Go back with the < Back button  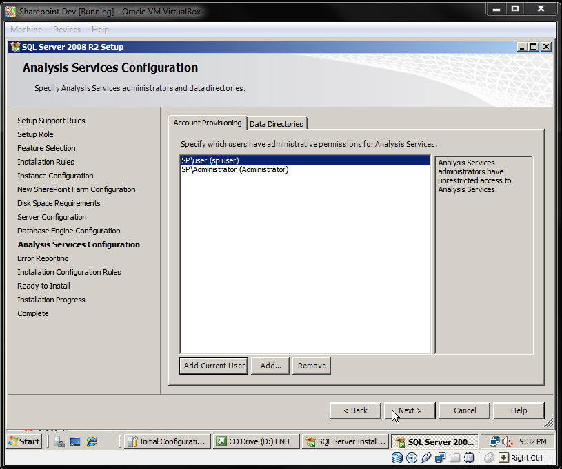click(x=355, y=410)
